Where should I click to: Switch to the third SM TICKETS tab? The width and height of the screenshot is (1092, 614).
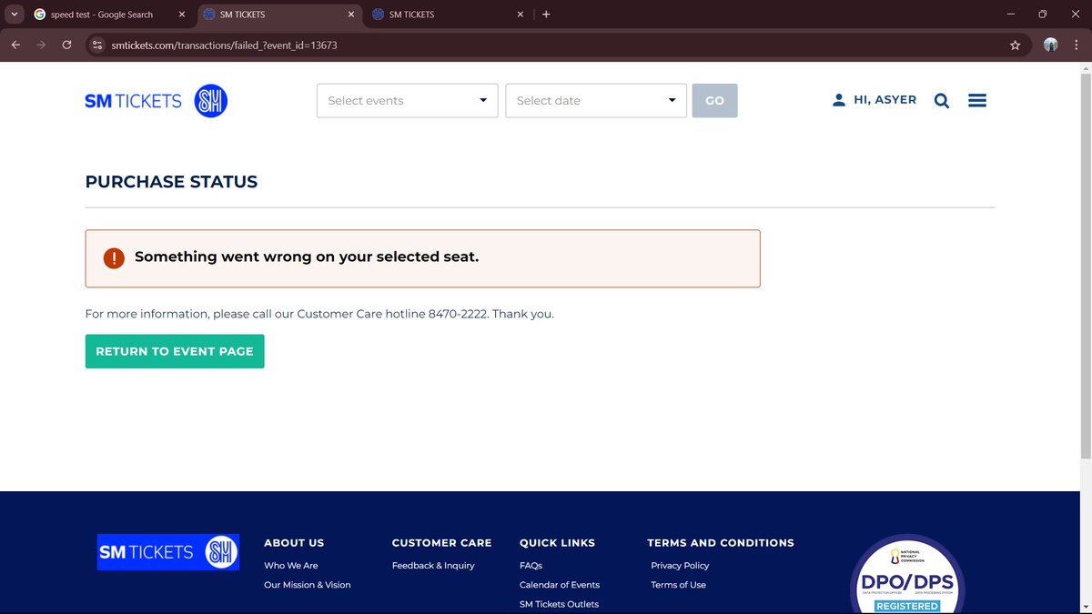[449, 15]
